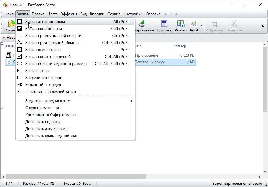Click the text capture icon

19,71
